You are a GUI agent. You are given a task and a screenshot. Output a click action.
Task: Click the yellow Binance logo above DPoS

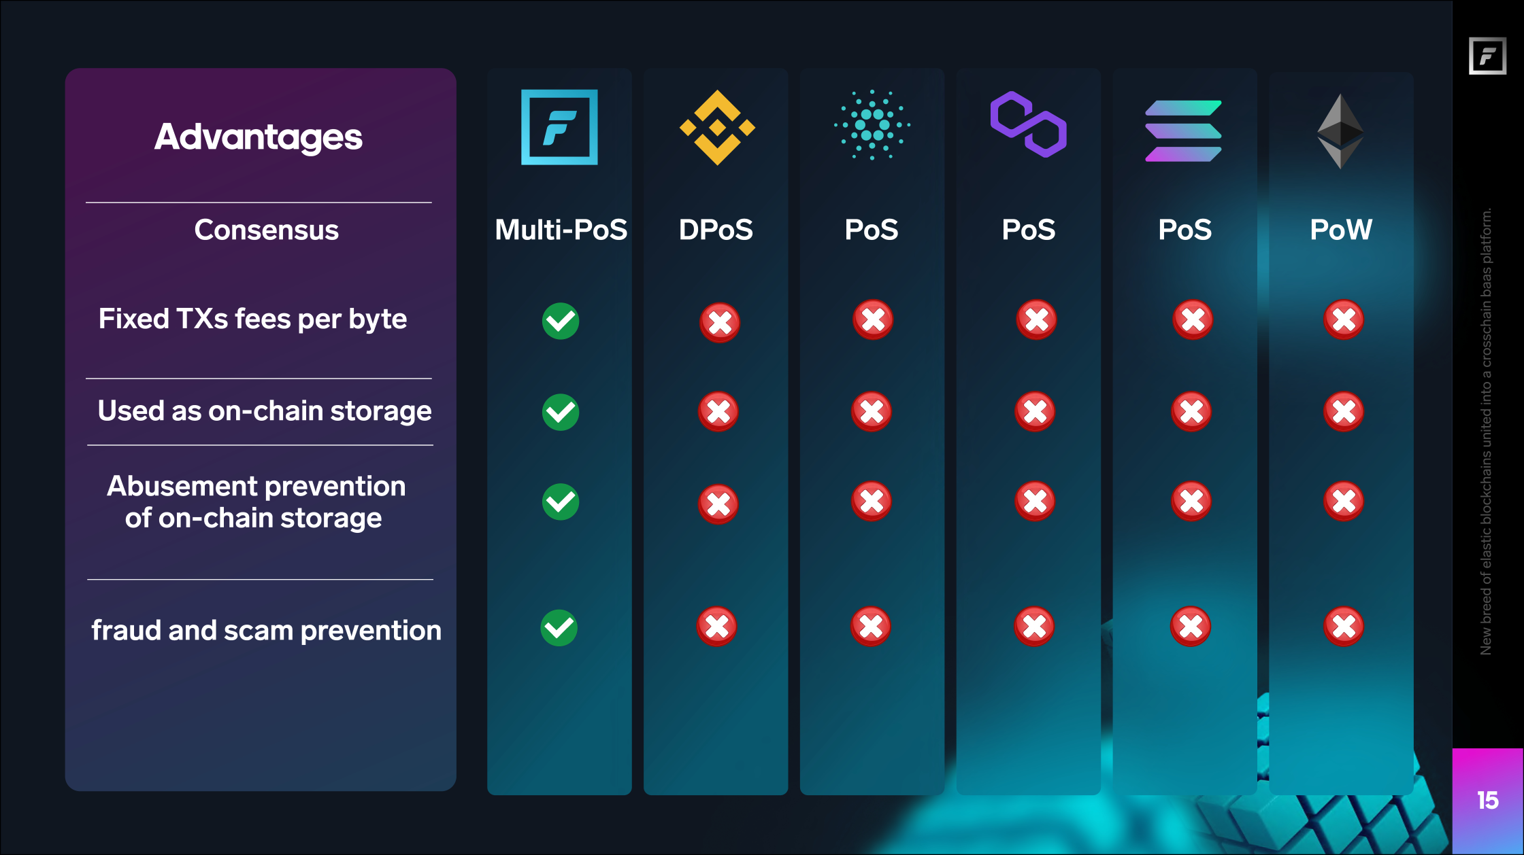click(x=717, y=127)
